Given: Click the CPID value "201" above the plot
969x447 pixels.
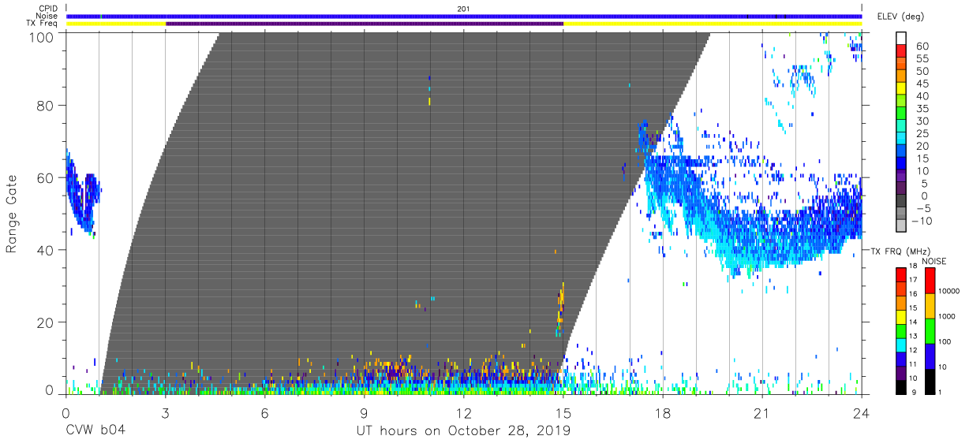Looking at the screenshot, I should click(463, 9).
